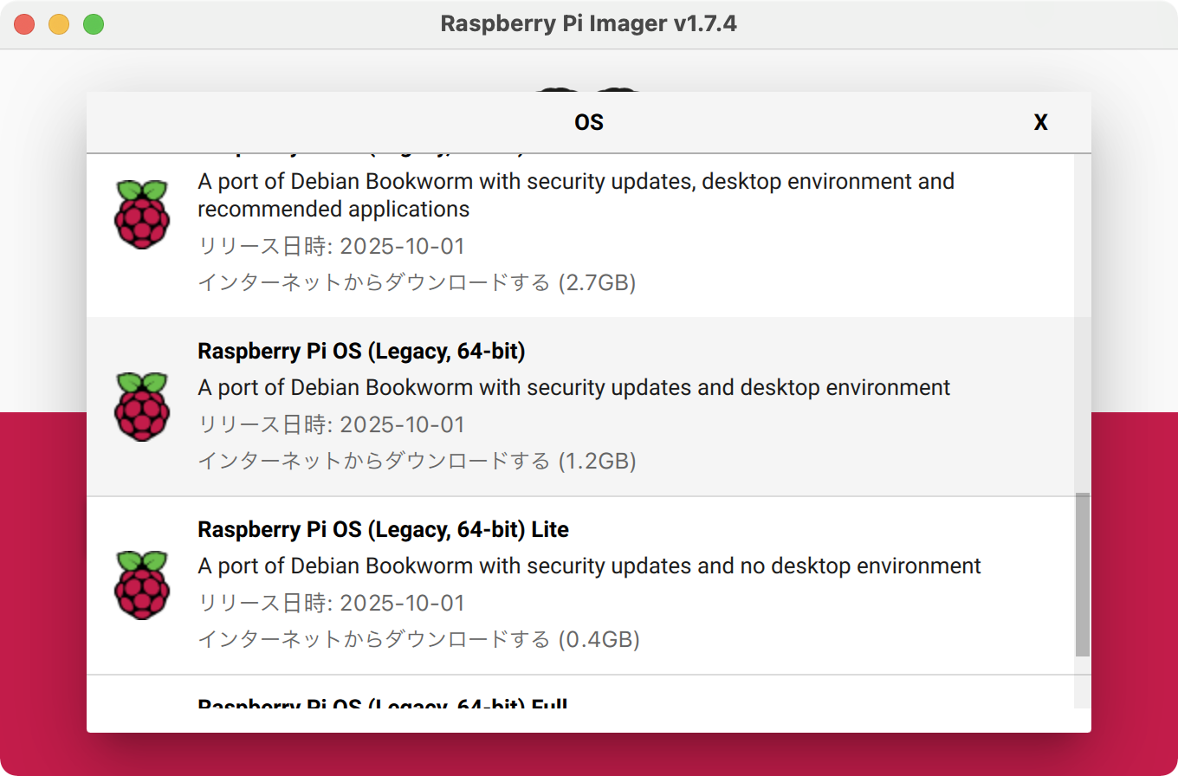Close the OS dialog with X
1178x776 pixels.
[1041, 123]
